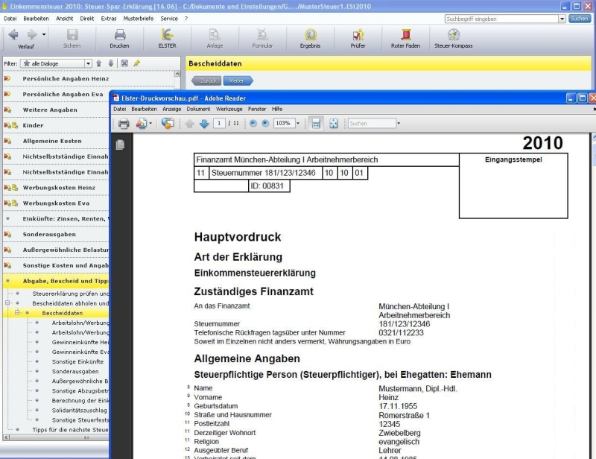The width and height of the screenshot is (596, 459).
Task: Open Adobe Reader's Werkzeuge menu
Action: pos(229,109)
